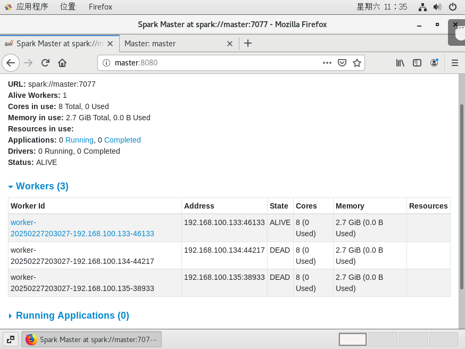The image size is (465, 349).
Task: Open the Firefox Library icon
Action: pyautogui.click(x=400, y=63)
